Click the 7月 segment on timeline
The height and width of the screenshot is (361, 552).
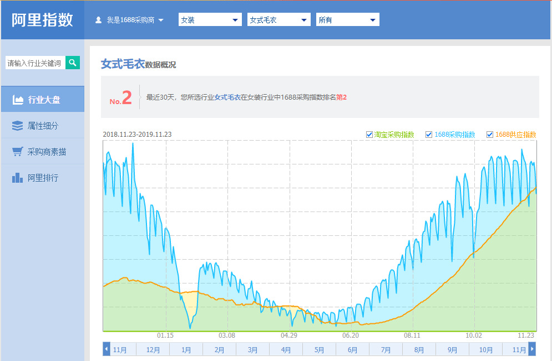(386, 350)
